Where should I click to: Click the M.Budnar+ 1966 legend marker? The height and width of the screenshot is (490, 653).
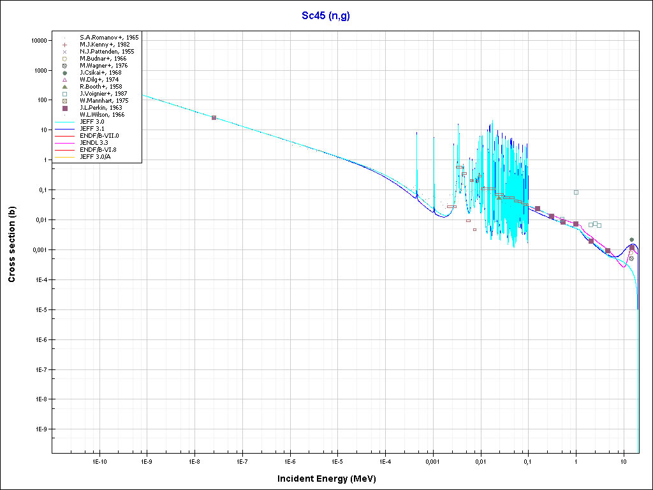pos(64,59)
